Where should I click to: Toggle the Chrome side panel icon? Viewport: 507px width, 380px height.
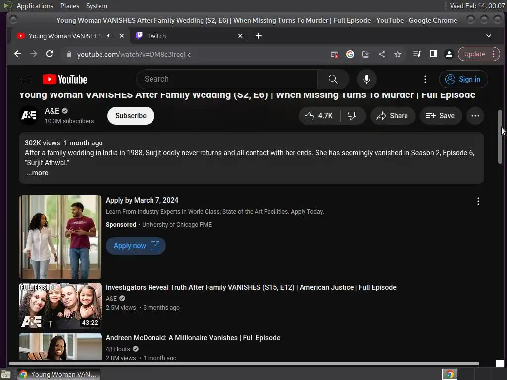click(x=433, y=54)
